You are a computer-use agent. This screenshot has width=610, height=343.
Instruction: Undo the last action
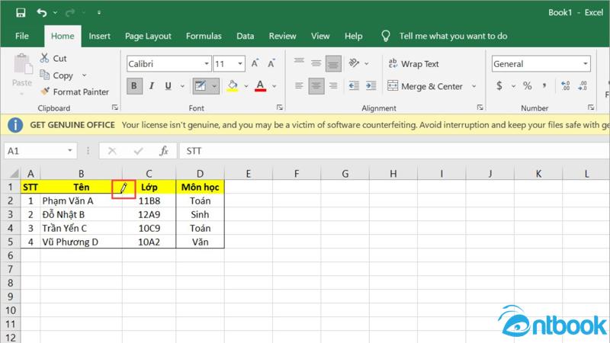pyautogui.click(x=42, y=12)
